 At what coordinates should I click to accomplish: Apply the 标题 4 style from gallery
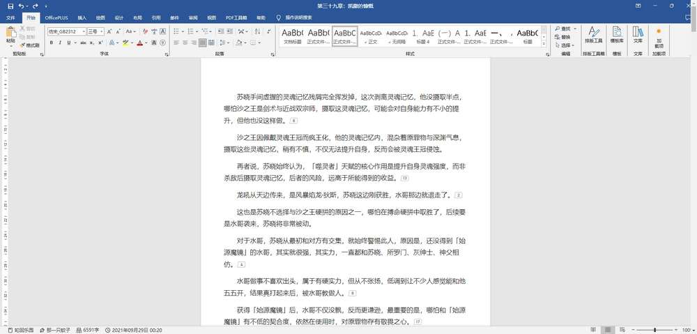click(x=423, y=36)
